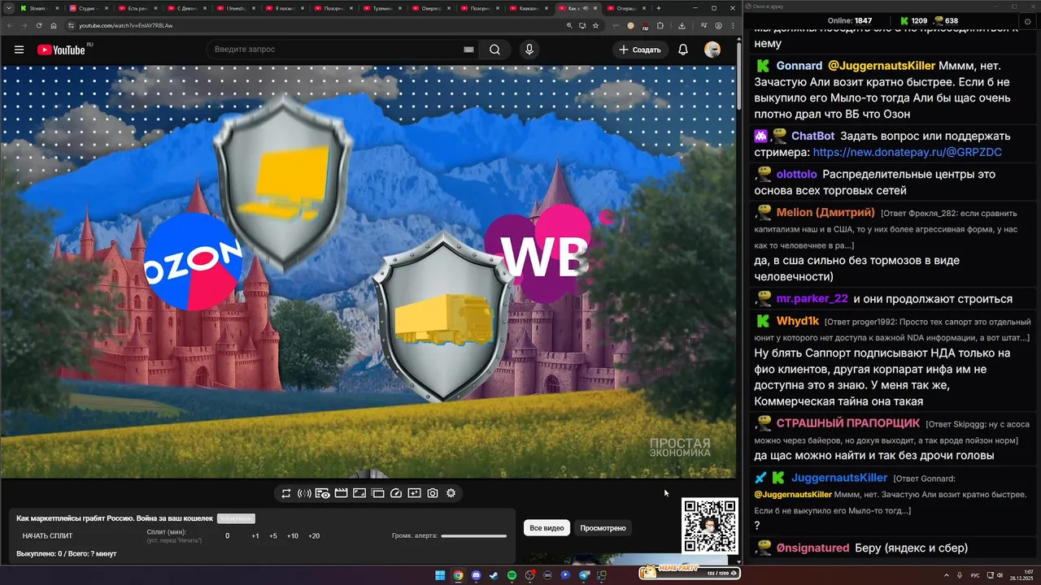Add +10 minutes to split
This screenshot has width=1041, height=585.
click(x=293, y=536)
